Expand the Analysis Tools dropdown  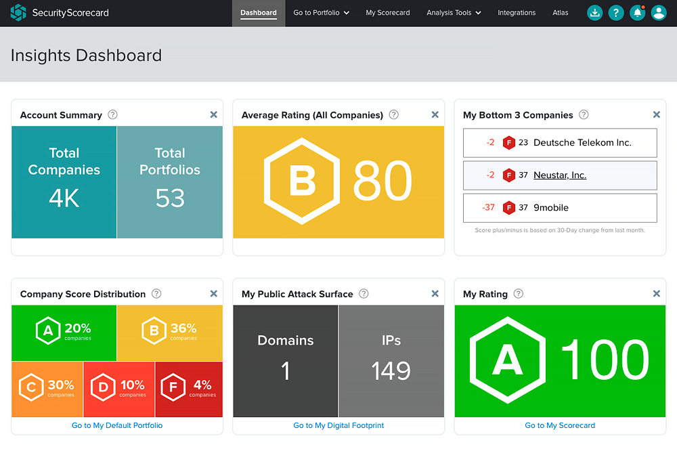[x=454, y=13]
